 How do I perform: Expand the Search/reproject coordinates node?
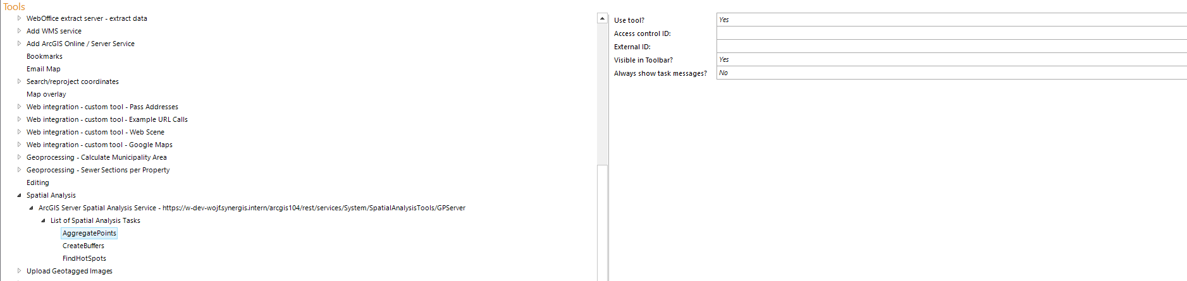pyautogui.click(x=19, y=81)
